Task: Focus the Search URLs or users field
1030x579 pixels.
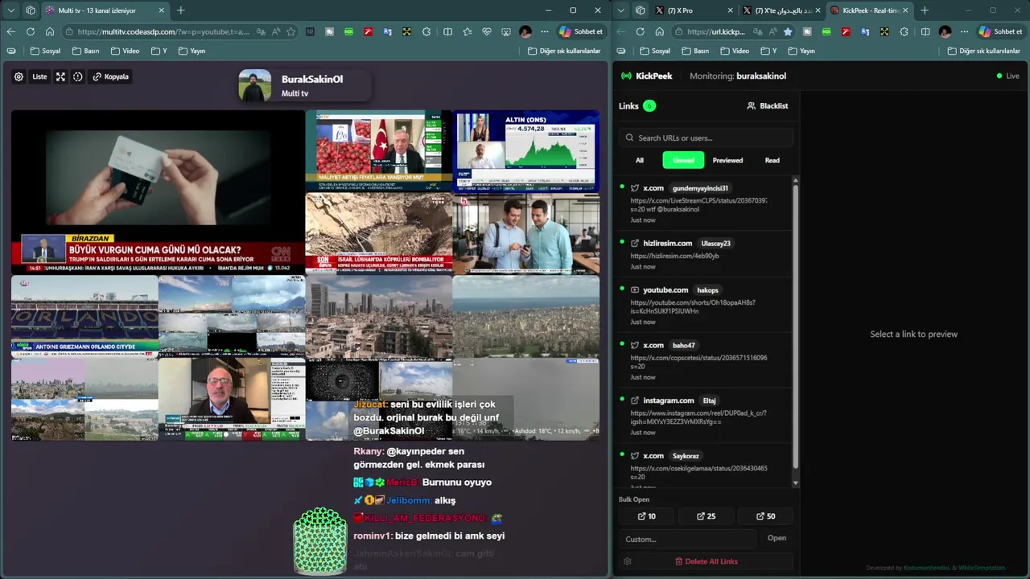Action: 707,138
